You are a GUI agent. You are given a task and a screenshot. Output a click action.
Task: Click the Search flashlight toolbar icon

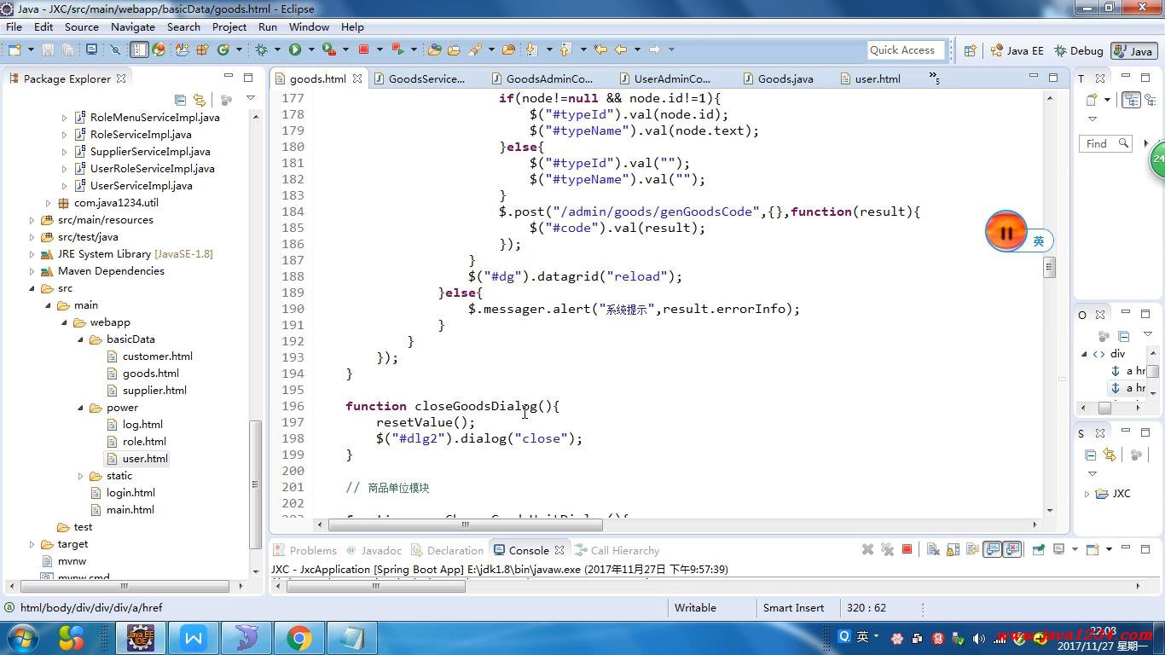pyautogui.click(x=474, y=49)
